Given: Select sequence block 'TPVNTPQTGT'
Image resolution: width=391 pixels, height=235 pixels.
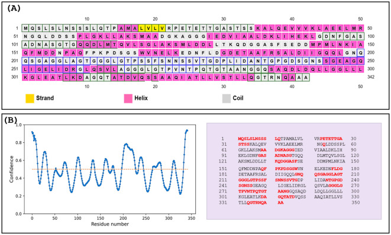Looking at the screenshot, I should [252, 191].
